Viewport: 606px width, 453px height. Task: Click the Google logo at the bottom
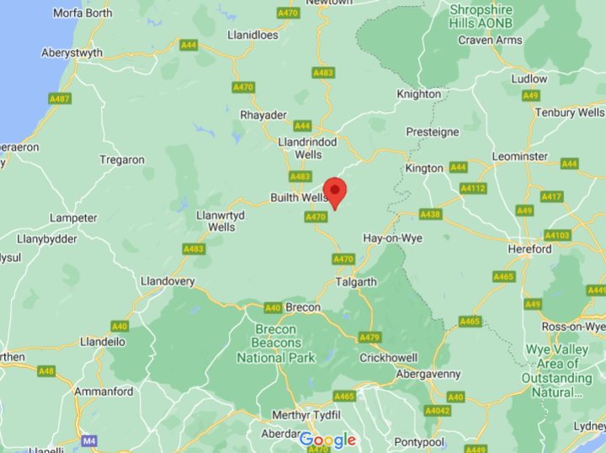[327, 440]
